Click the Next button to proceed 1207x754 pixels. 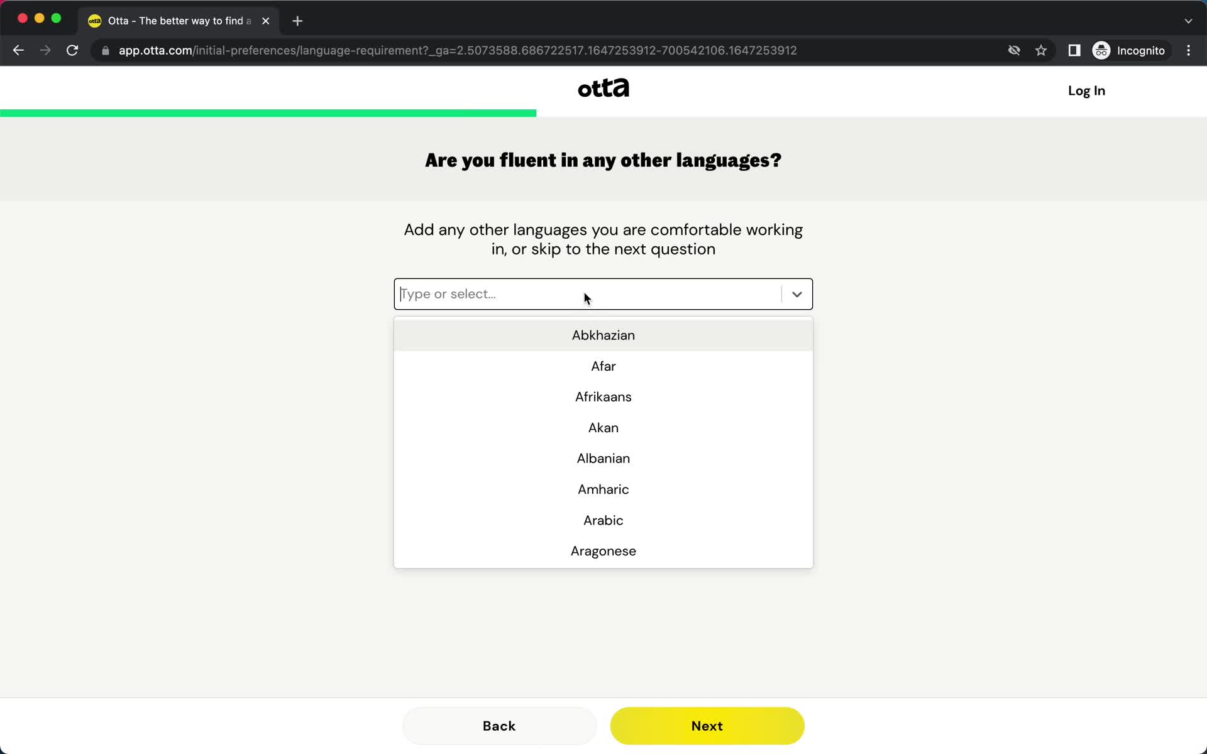[x=707, y=726]
